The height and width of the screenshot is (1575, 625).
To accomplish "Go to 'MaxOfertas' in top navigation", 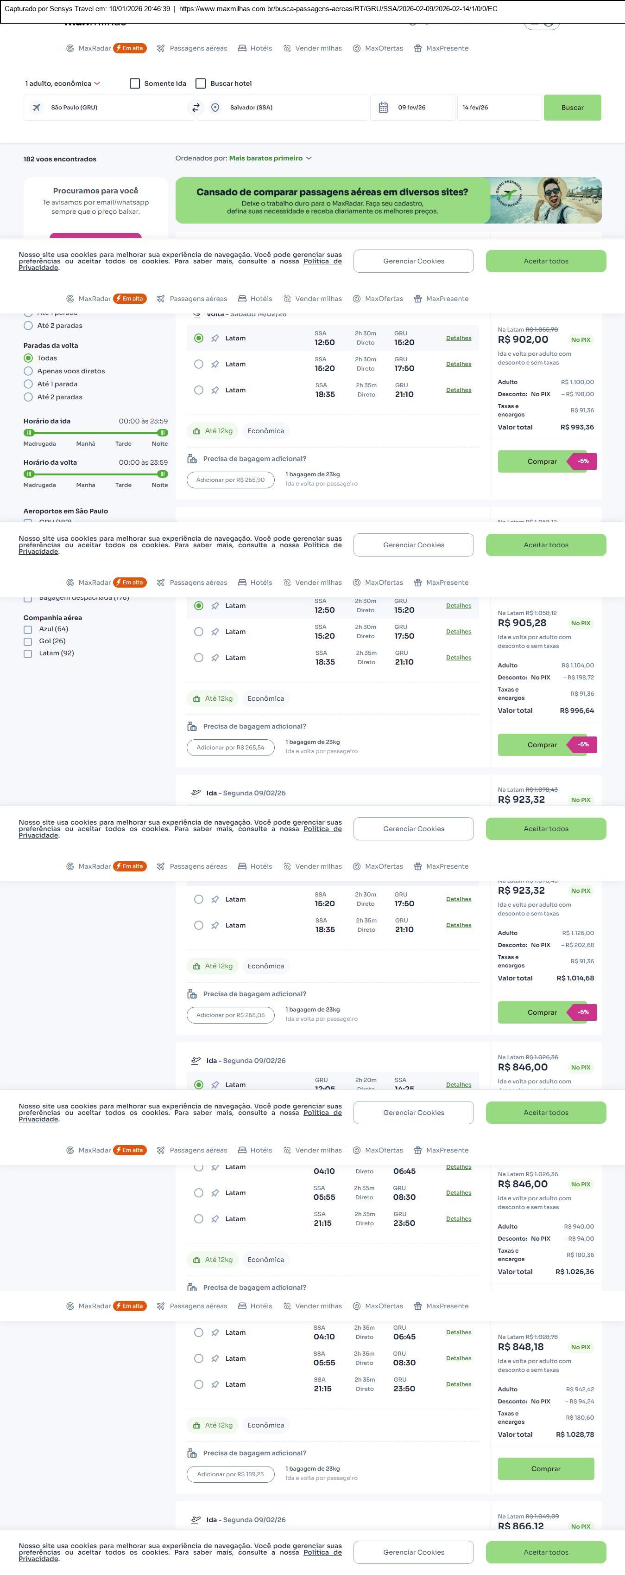I will (383, 48).
